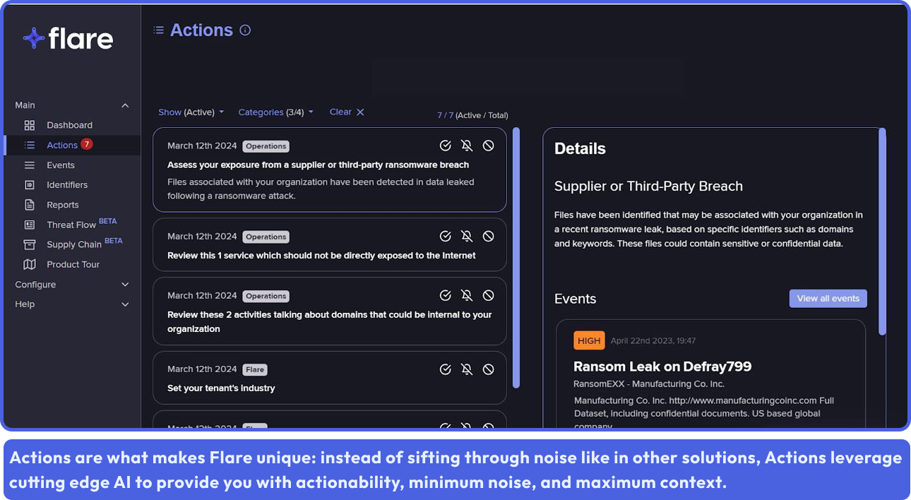This screenshot has height=500, width=911.
Task: Click Operations tag on ransomware breach card
Action: (266, 146)
